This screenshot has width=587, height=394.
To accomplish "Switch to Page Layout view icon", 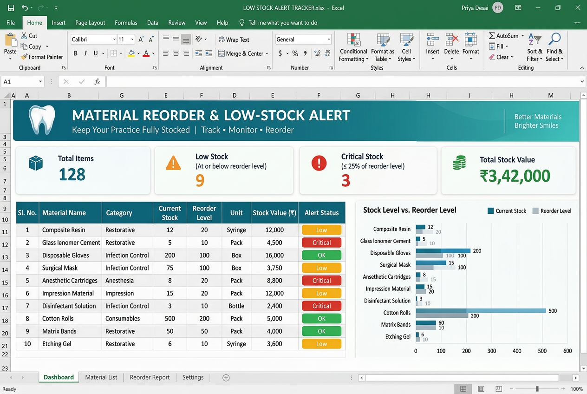I will click(481, 389).
